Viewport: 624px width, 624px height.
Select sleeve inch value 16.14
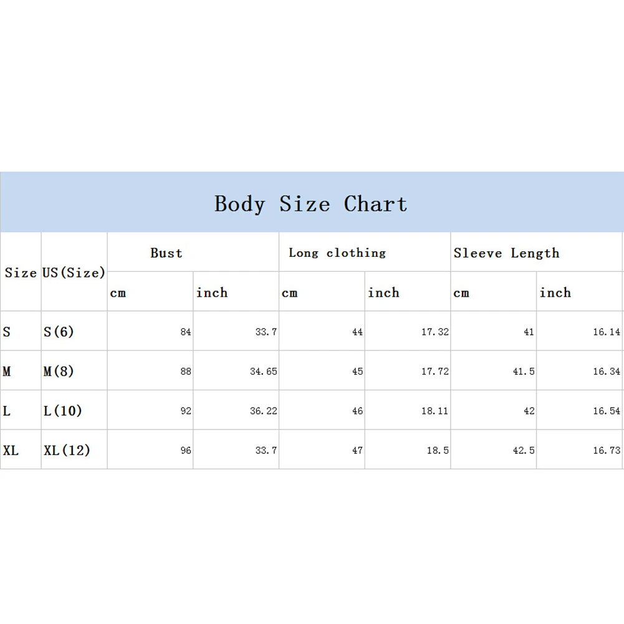coord(607,332)
